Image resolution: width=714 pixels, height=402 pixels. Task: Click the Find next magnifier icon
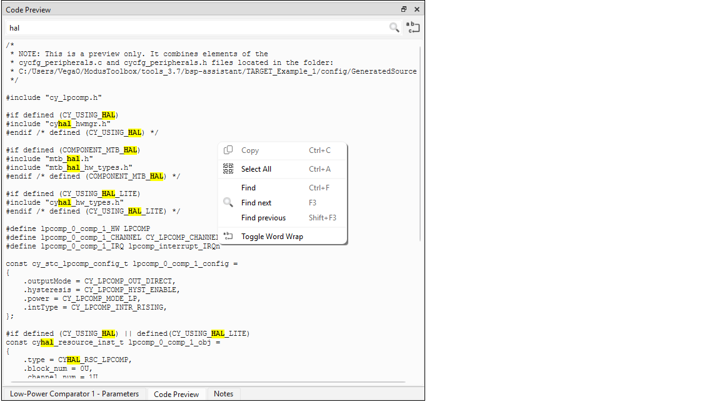click(228, 203)
